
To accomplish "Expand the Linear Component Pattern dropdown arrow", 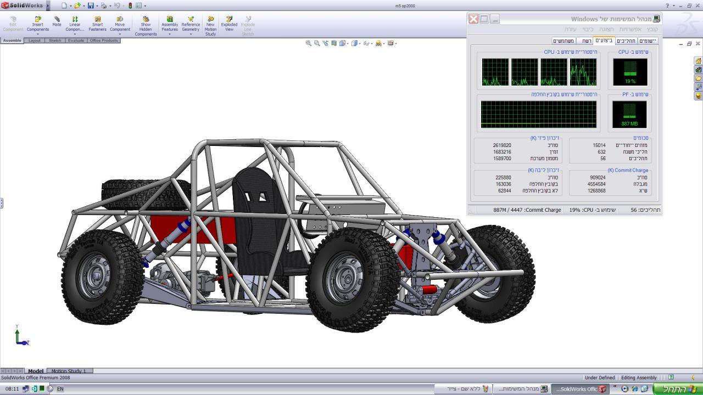I will [x=75, y=35].
